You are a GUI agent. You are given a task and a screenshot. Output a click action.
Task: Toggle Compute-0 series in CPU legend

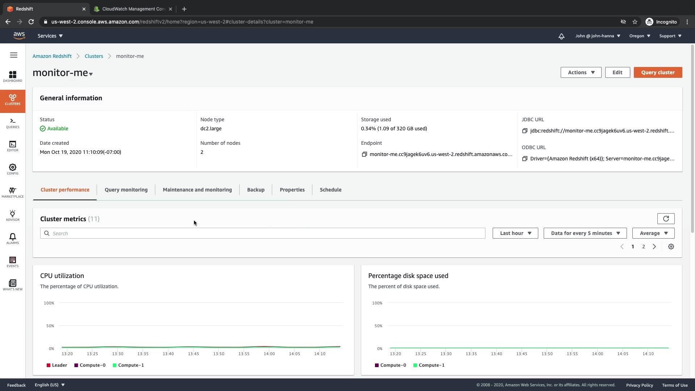coord(90,365)
